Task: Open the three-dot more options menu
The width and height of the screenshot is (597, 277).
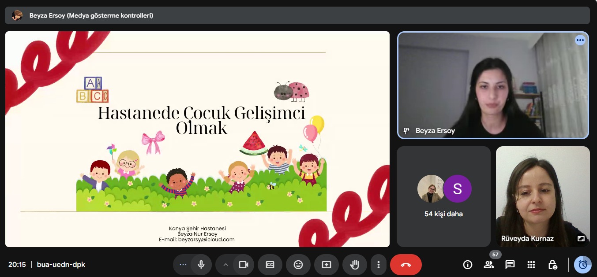Action: pos(378,265)
